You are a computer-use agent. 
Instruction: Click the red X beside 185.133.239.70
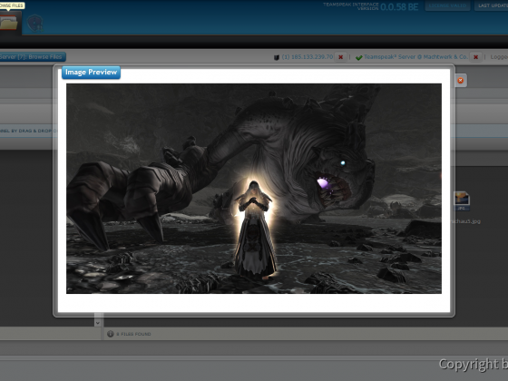(341, 57)
